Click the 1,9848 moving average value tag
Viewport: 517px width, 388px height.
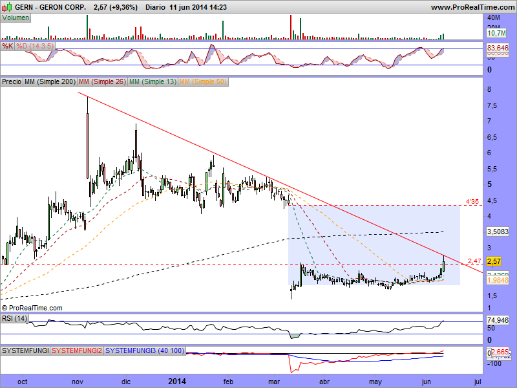pos(498,280)
